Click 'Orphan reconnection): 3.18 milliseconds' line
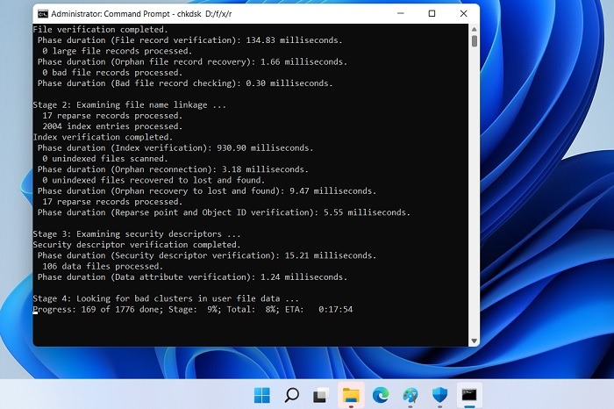This screenshot has width=614, height=409. point(173,169)
